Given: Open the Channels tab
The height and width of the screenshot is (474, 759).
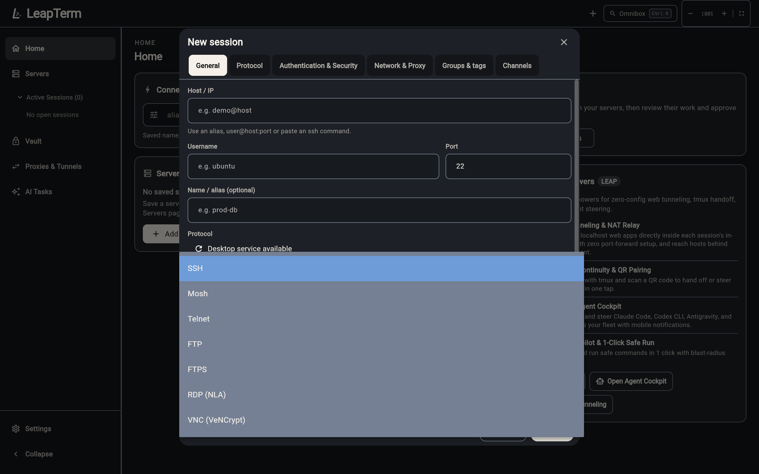Looking at the screenshot, I should 517,66.
